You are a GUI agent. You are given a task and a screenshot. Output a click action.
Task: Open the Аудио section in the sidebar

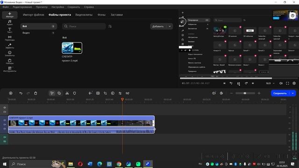[x=10, y=22]
